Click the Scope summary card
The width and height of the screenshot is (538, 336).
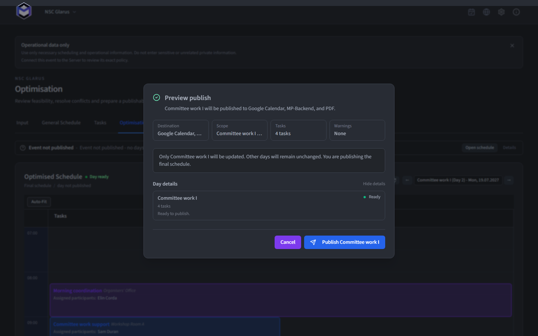pyautogui.click(x=239, y=130)
